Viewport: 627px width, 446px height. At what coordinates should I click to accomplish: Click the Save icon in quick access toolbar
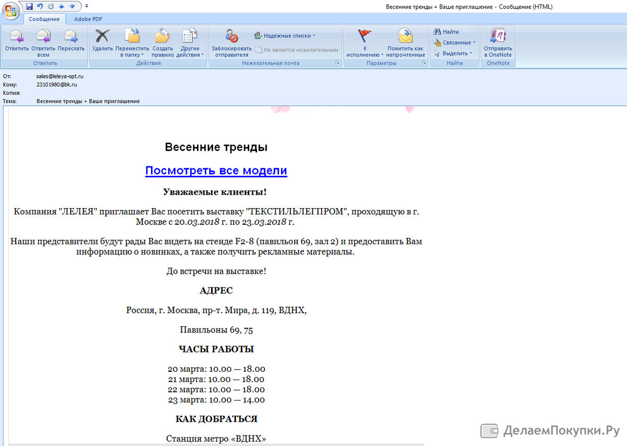click(x=29, y=6)
